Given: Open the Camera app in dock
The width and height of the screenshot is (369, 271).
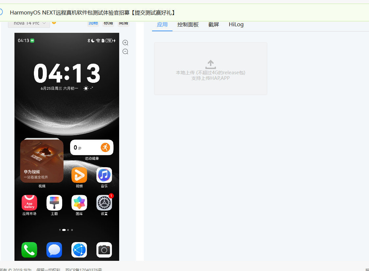Looking at the screenshot, I should coord(104,250).
